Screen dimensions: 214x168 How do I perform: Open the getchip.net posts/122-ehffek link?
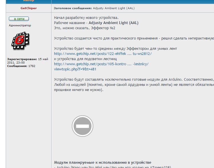(103, 54)
